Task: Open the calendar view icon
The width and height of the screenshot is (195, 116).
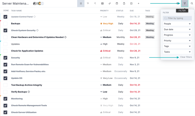Action: coord(117,3)
